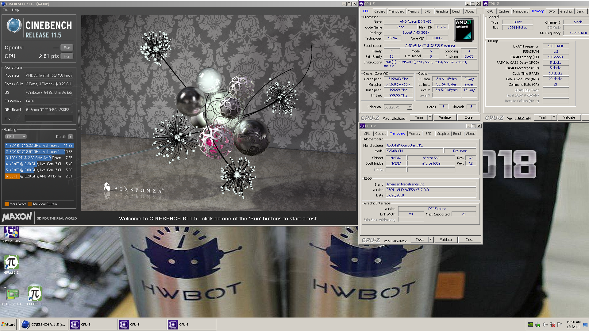Click the M2N68-CM model field
589x331 pixels.
point(414,151)
